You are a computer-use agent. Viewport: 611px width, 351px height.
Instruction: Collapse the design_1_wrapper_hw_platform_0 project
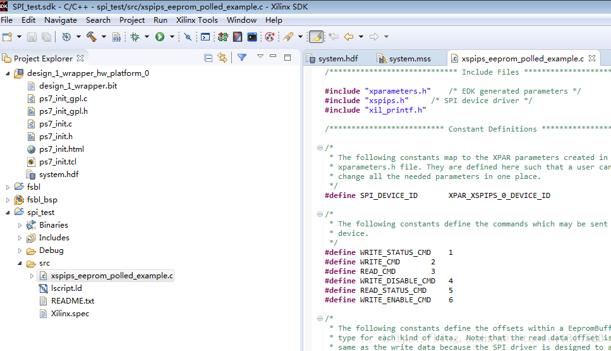tap(8, 73)
